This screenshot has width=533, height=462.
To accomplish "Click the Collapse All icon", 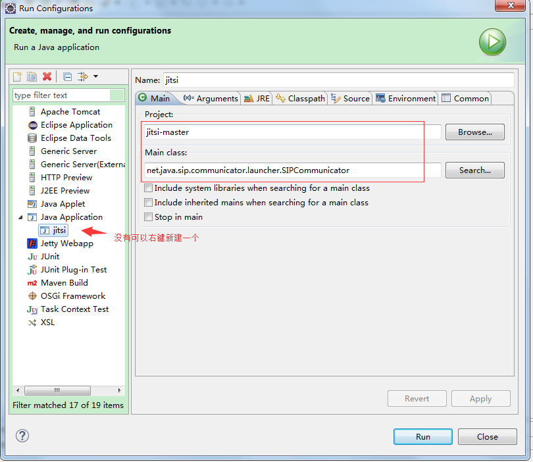I will (67, 76).
